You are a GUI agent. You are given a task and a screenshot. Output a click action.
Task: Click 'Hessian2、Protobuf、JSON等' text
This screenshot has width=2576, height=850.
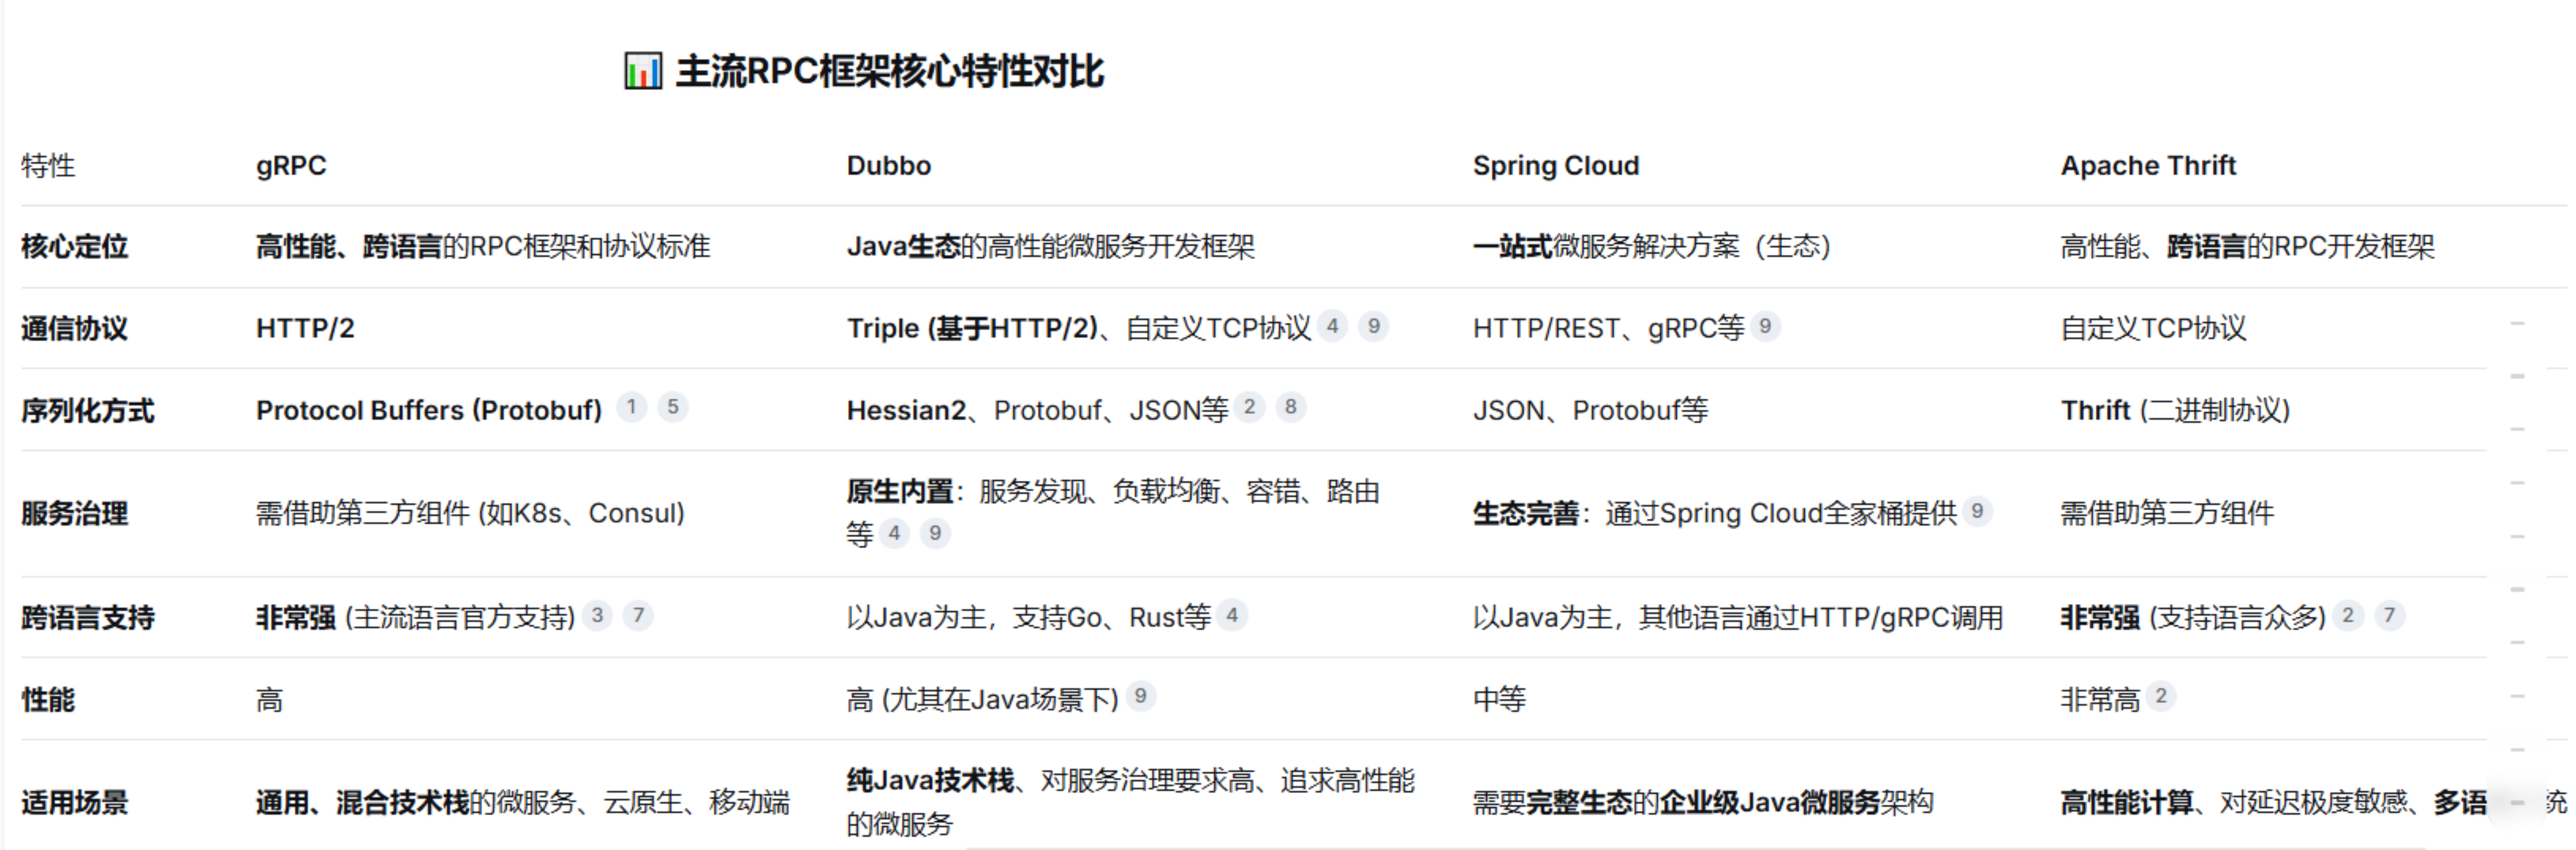tap(1038, 410)
